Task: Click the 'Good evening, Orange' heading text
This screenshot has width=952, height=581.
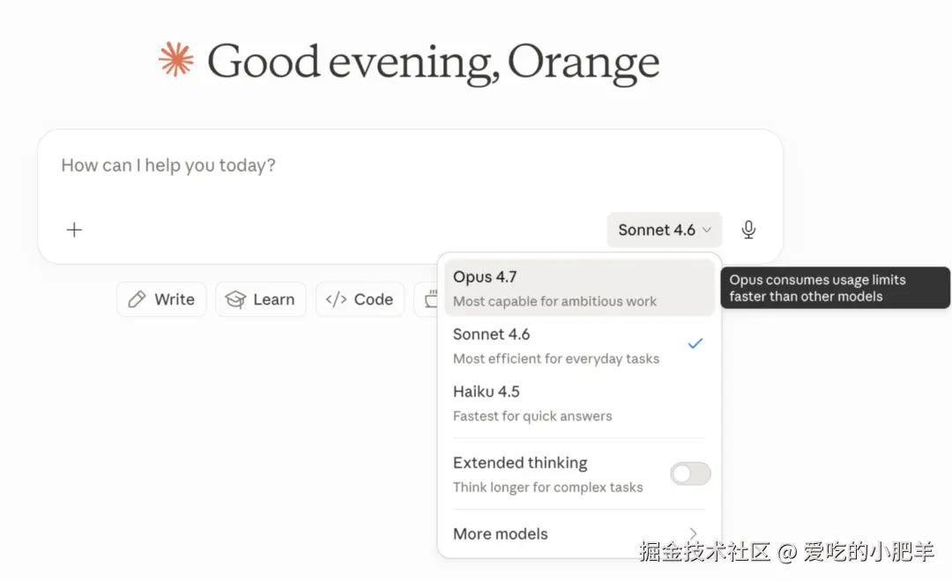Action: coord(433,63)
